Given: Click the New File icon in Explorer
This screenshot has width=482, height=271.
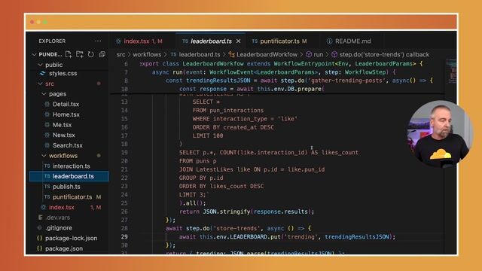Looking at the screenshot, I should click(69, 55).
